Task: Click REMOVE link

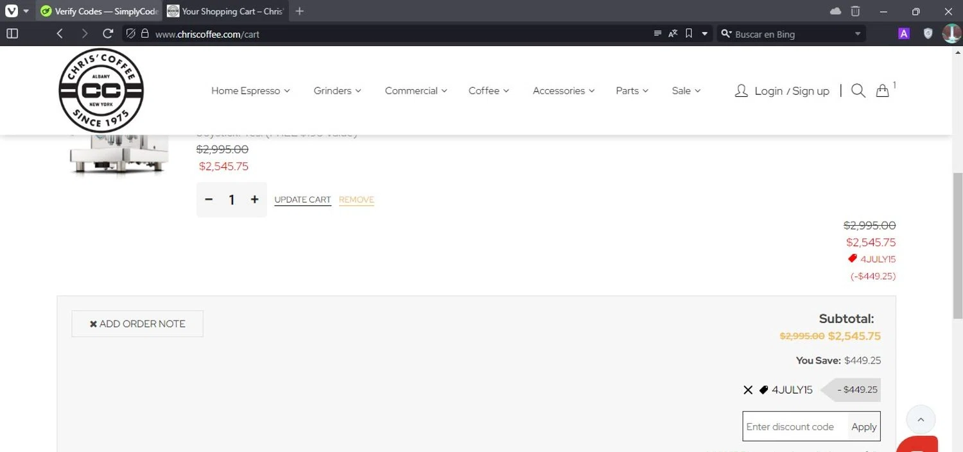Action: [356, 199]
